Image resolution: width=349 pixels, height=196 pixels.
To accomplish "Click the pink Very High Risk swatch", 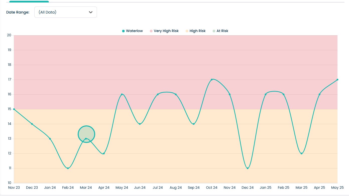I will click(151, 31).
